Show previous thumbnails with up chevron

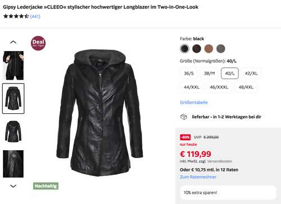pyautogui.click(x=13, y=42)
